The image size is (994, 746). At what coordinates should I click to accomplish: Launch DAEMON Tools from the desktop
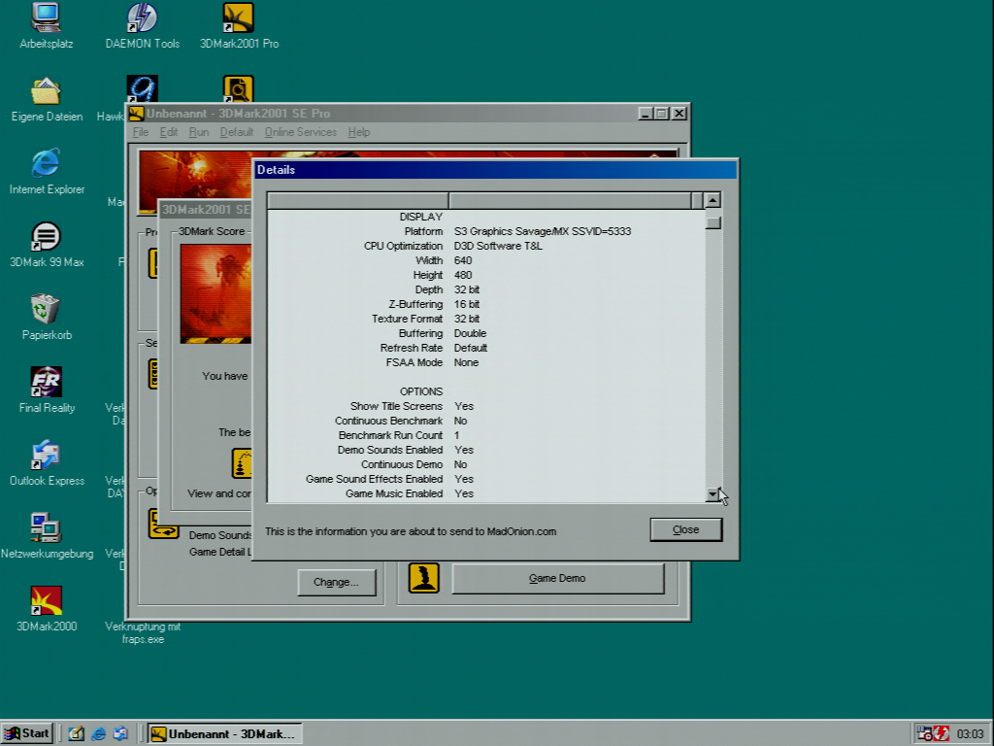click(142, 17)
